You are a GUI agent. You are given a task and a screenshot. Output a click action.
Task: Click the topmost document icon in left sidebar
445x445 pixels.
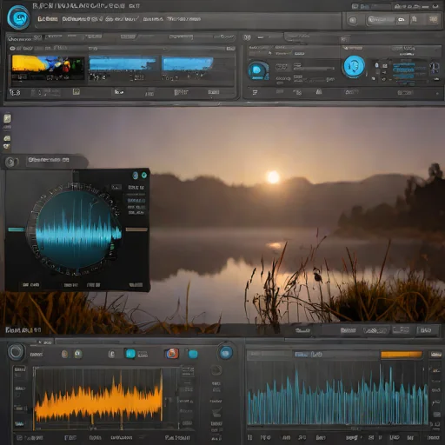point(7,118)
